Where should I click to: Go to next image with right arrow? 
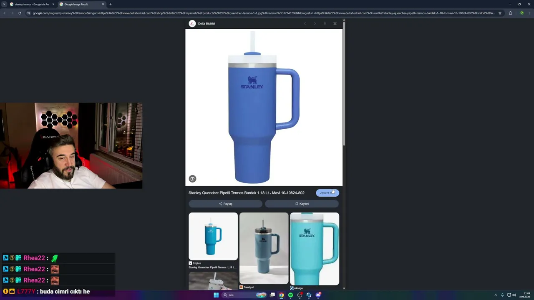click(315, 23)
